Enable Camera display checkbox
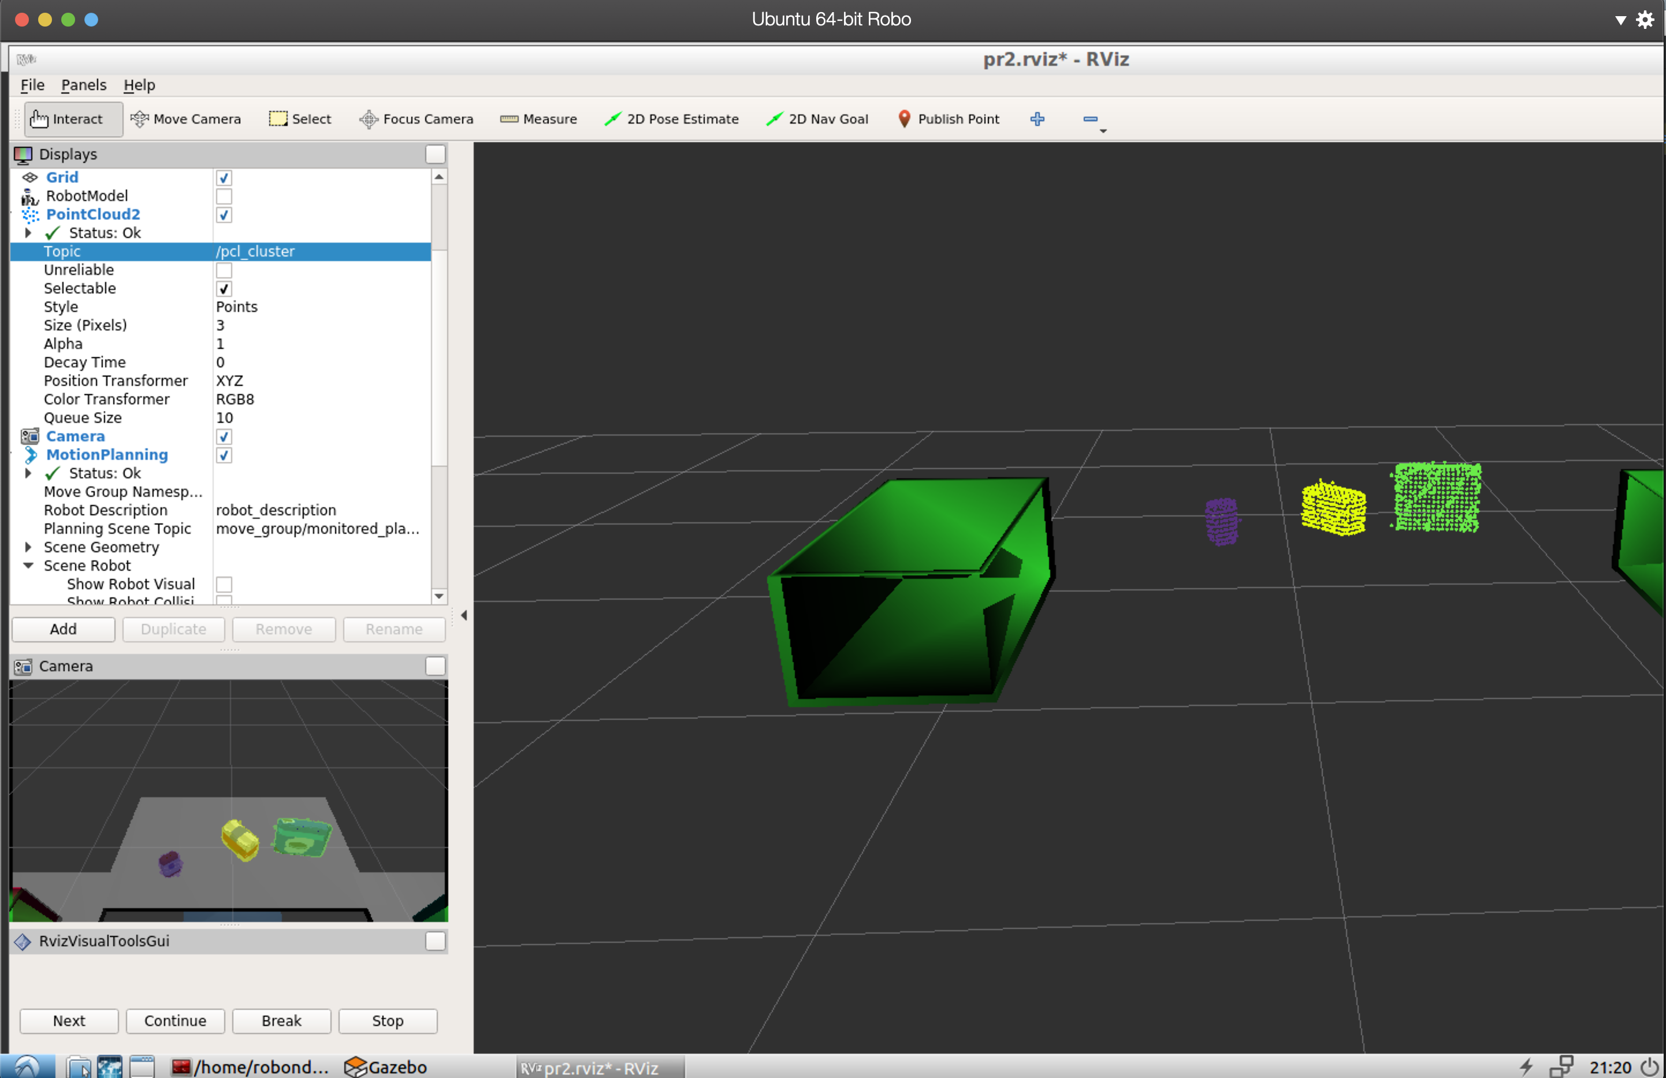1666x1078 pixels. point(222,436)
